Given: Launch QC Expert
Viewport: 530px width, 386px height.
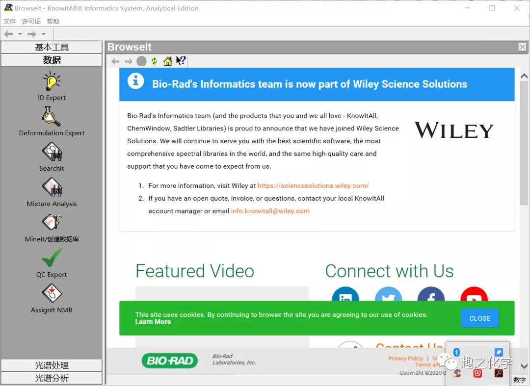Looking at the screenshot, I should point(52,263).
